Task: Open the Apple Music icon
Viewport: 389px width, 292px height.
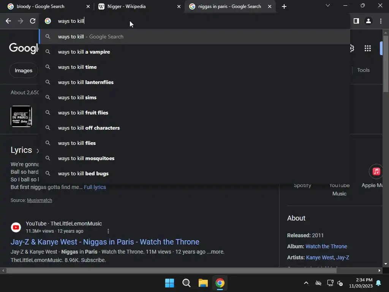Action: 376,171
